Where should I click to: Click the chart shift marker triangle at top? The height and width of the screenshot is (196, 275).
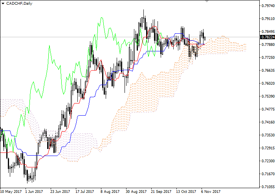coord(207,1)
